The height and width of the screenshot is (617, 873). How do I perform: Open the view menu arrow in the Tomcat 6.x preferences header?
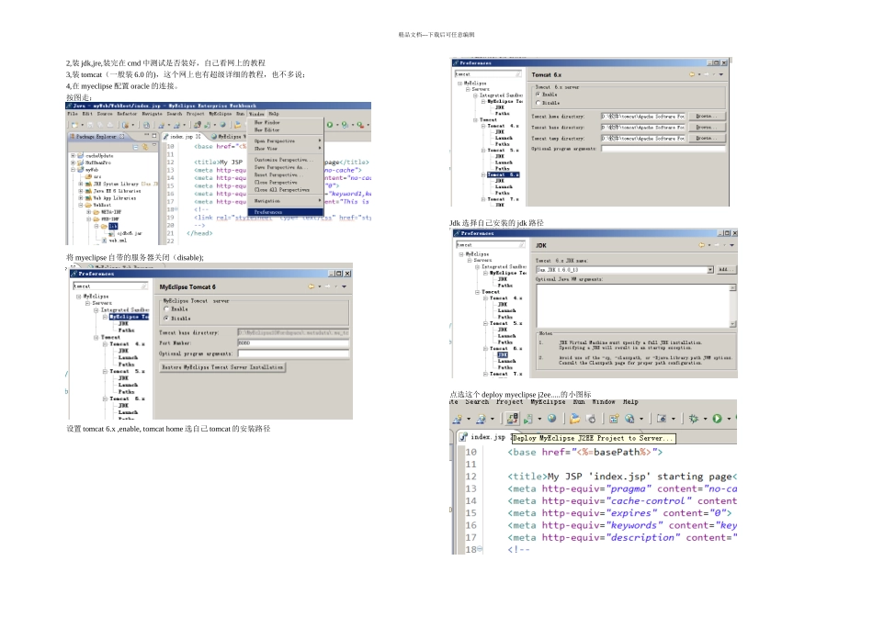coord(721,74)
